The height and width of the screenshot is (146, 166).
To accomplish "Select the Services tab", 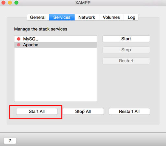I will [x=62, y=17].
